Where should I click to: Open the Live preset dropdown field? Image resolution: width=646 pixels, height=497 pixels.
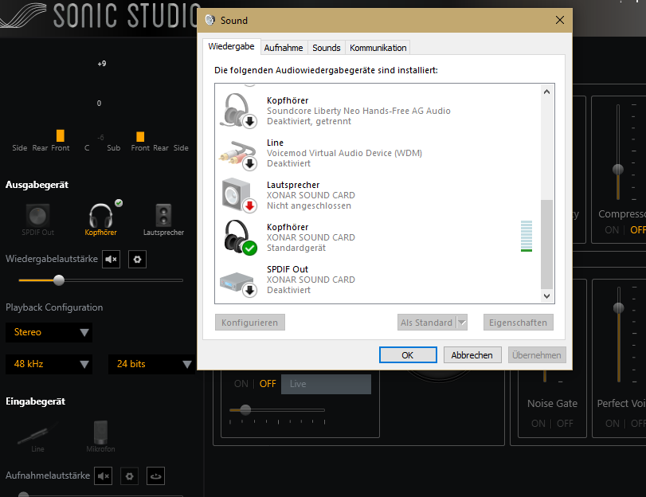tap(327, 384)
